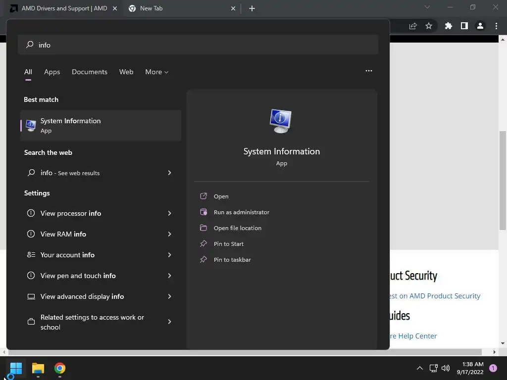
Task: Open a new Chrome tab with plus
Action: (x=252, y=8)
